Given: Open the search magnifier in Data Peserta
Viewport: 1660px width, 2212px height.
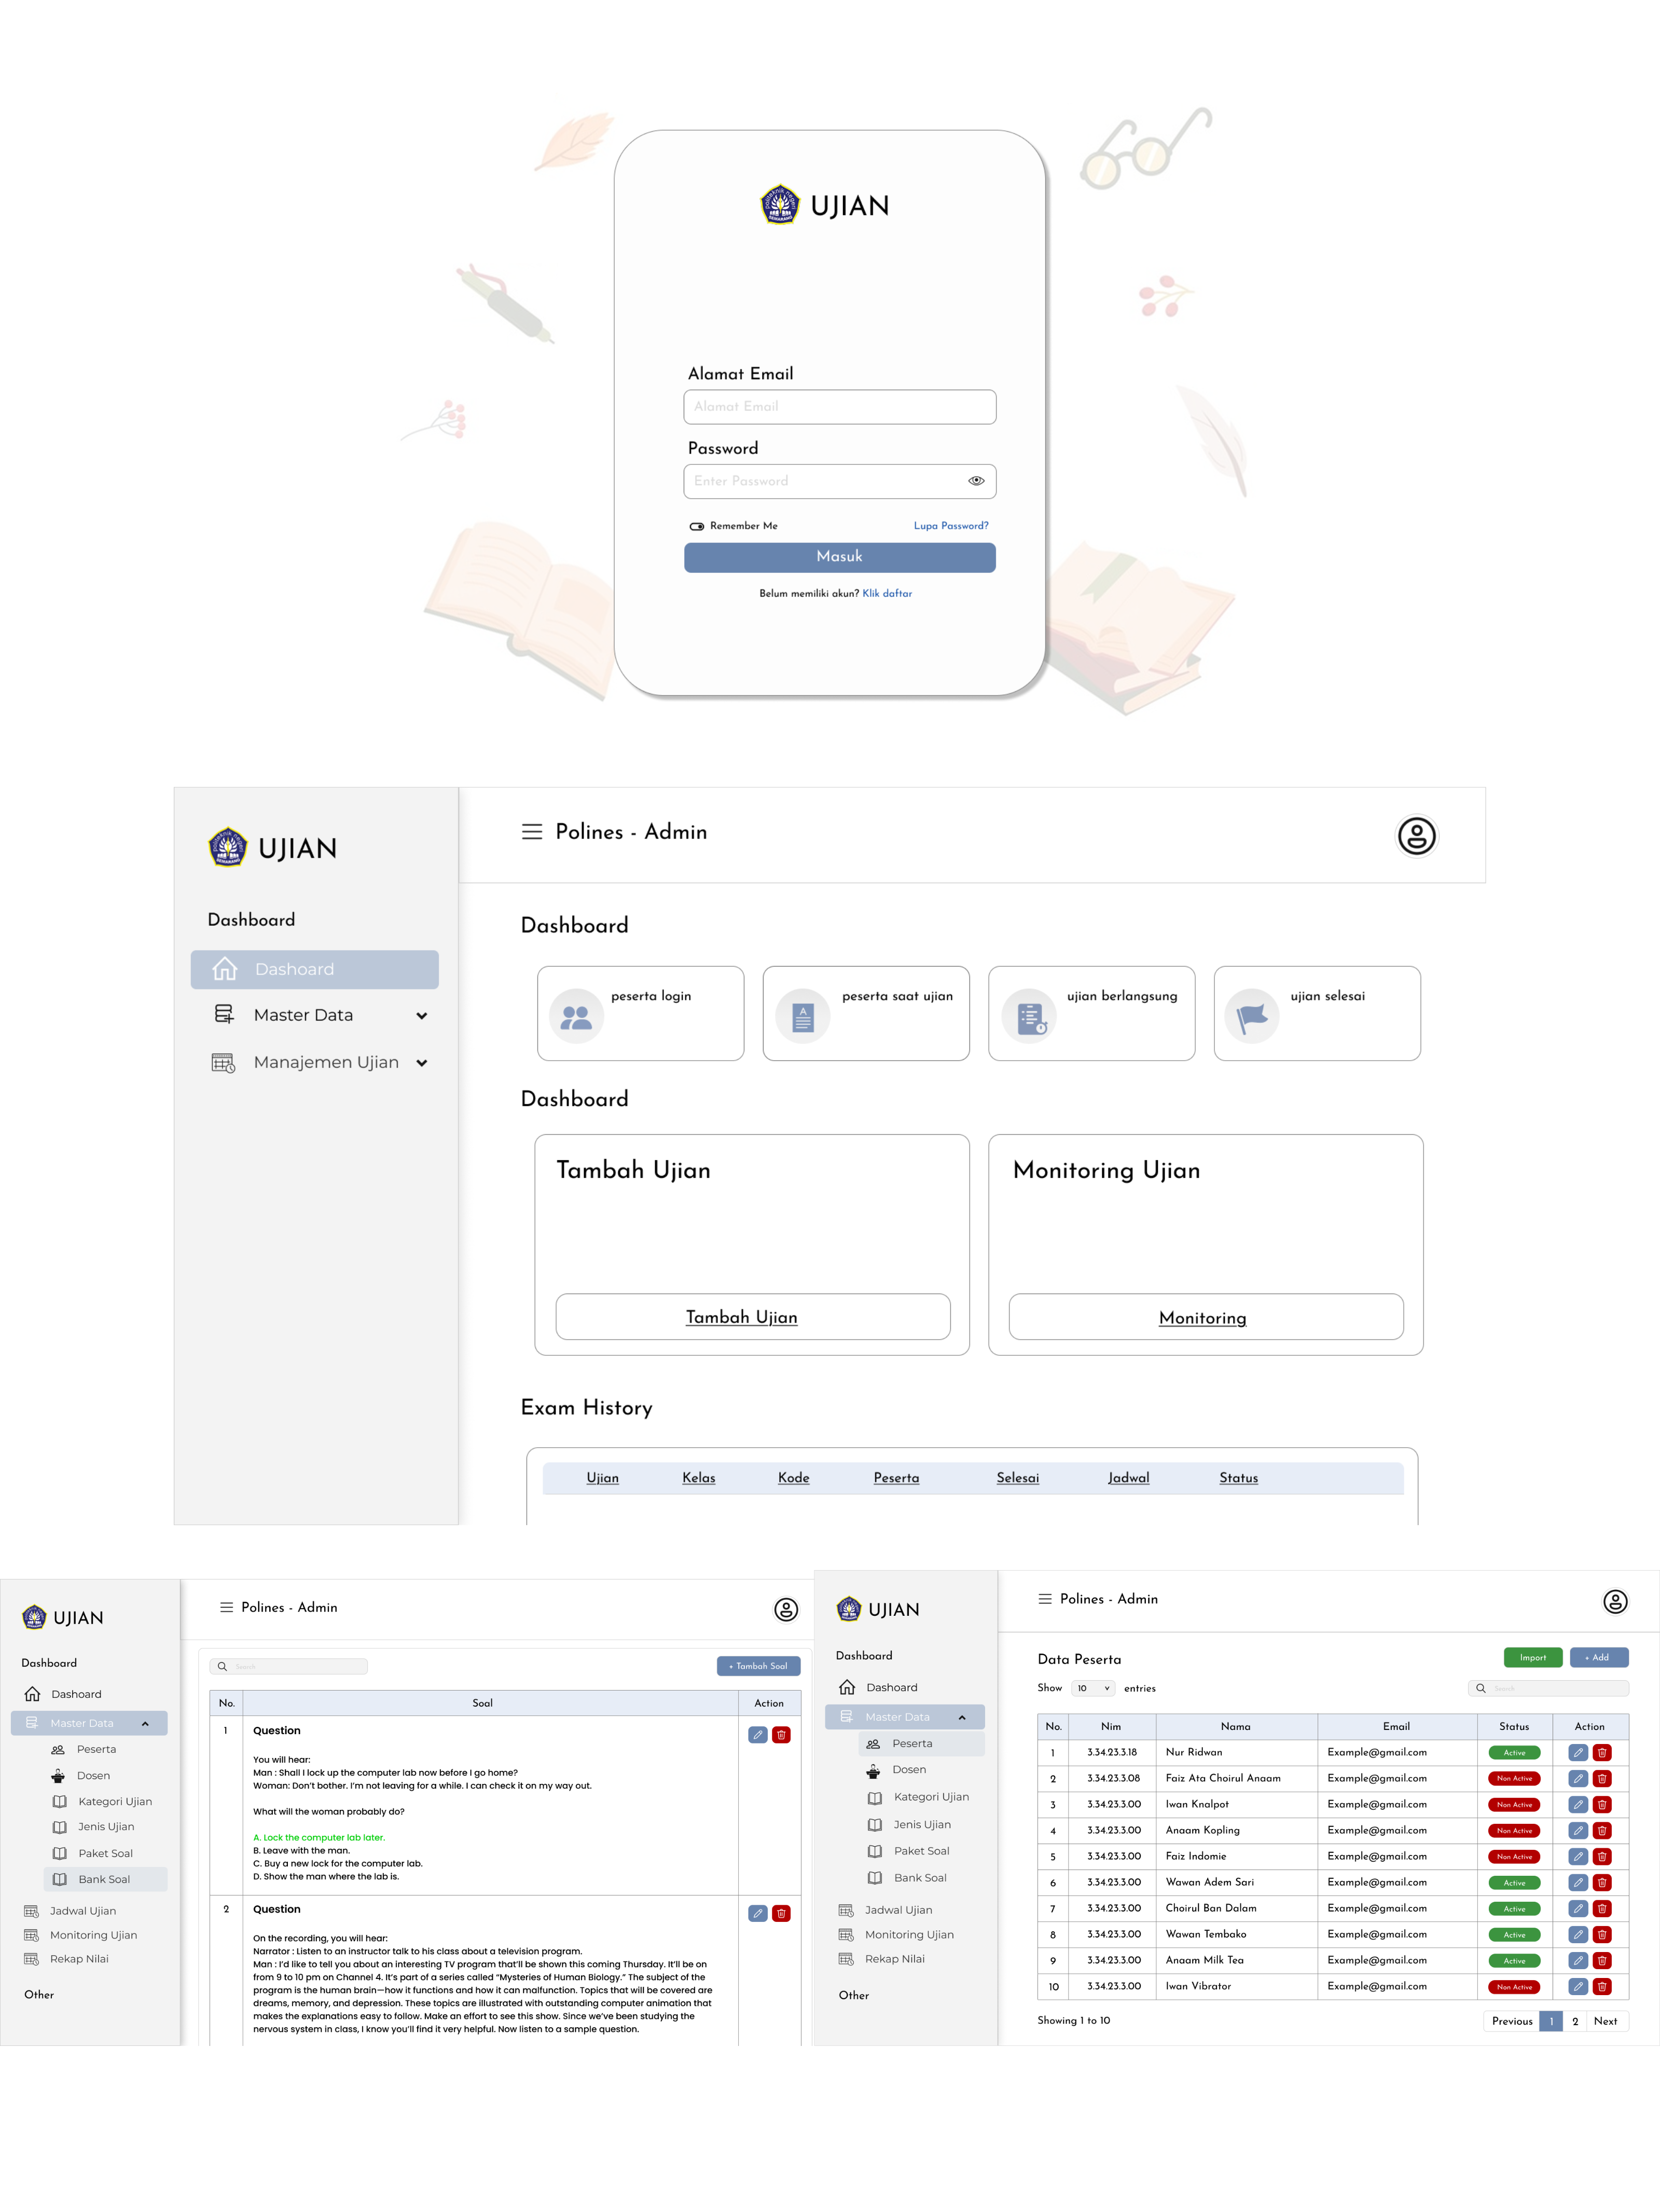Looking at the screenshot, I should [1481, 1688].
